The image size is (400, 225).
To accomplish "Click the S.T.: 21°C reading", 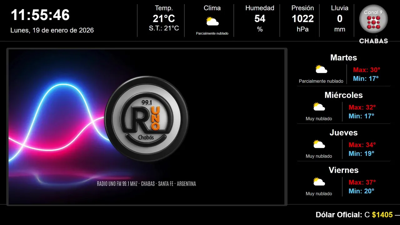I will coord(164,28).
